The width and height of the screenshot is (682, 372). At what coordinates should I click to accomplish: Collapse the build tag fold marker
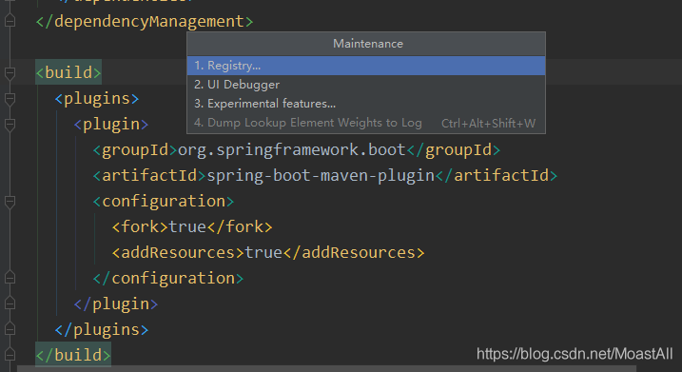pyautogui.click(x=10, y=73)
